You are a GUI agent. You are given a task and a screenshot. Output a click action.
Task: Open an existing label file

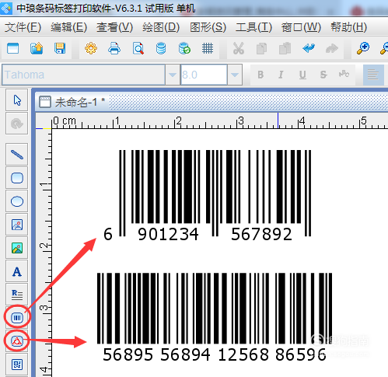[x=37, y=48]
